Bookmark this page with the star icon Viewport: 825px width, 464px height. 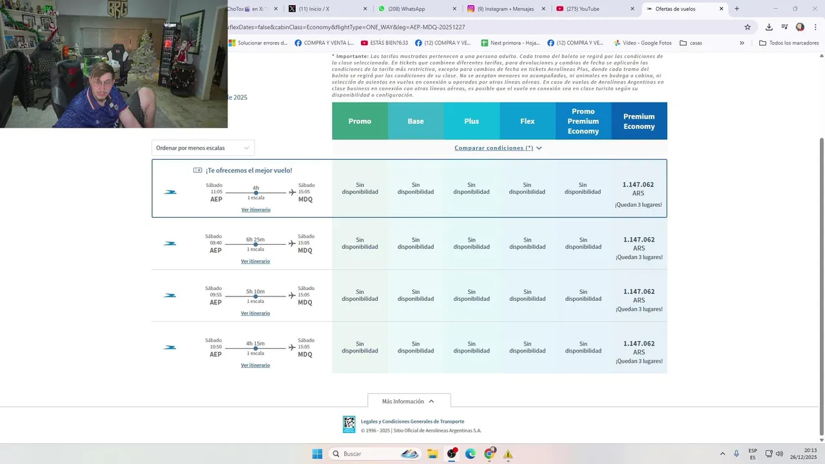point(748,27)
